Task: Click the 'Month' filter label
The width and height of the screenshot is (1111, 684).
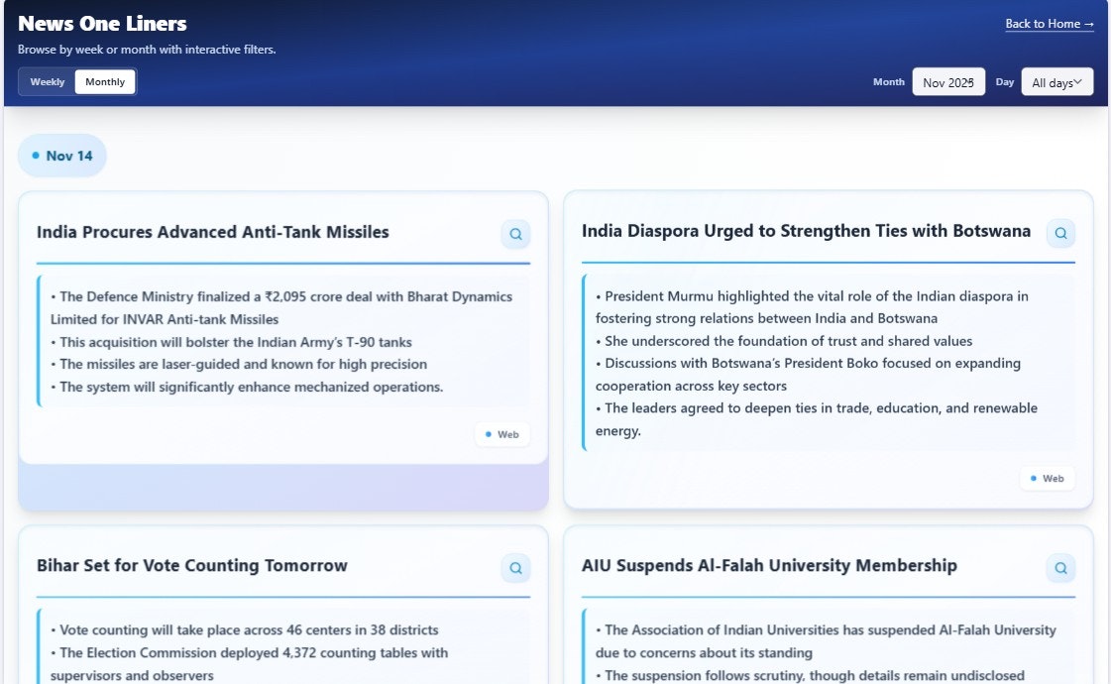Action: (889, 82)
